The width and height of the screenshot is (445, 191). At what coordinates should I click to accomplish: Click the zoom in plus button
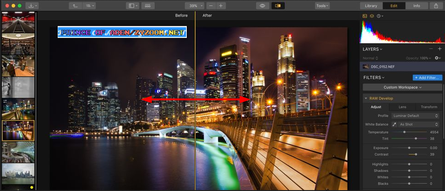(221, 5)
